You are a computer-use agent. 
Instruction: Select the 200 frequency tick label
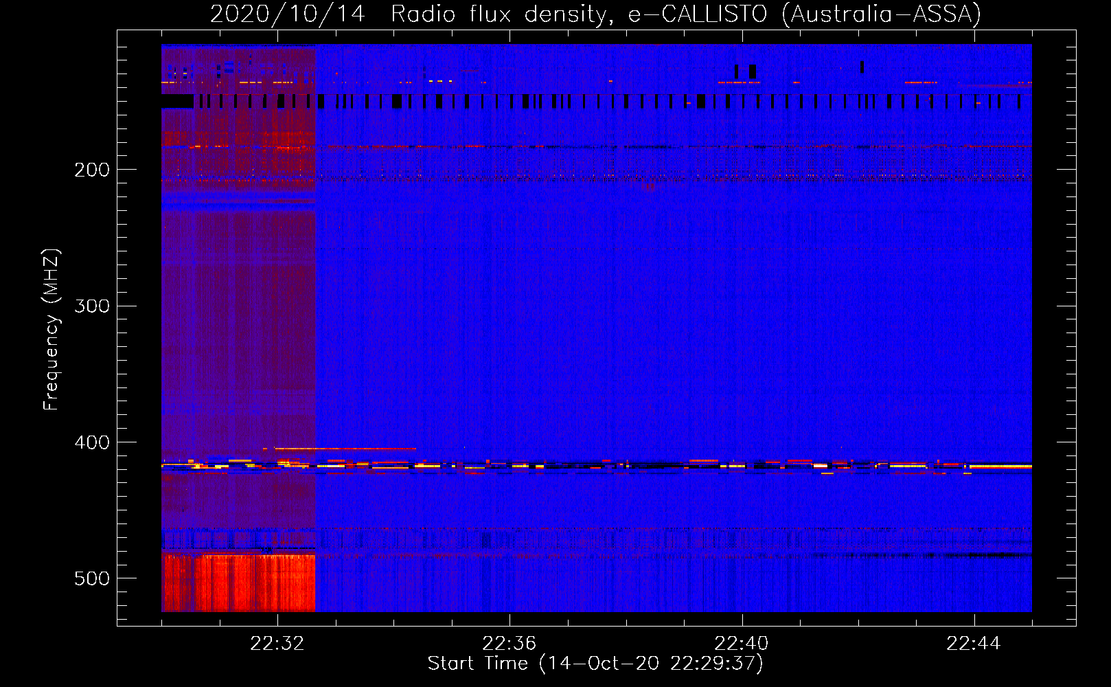click(x=92, y=170)
